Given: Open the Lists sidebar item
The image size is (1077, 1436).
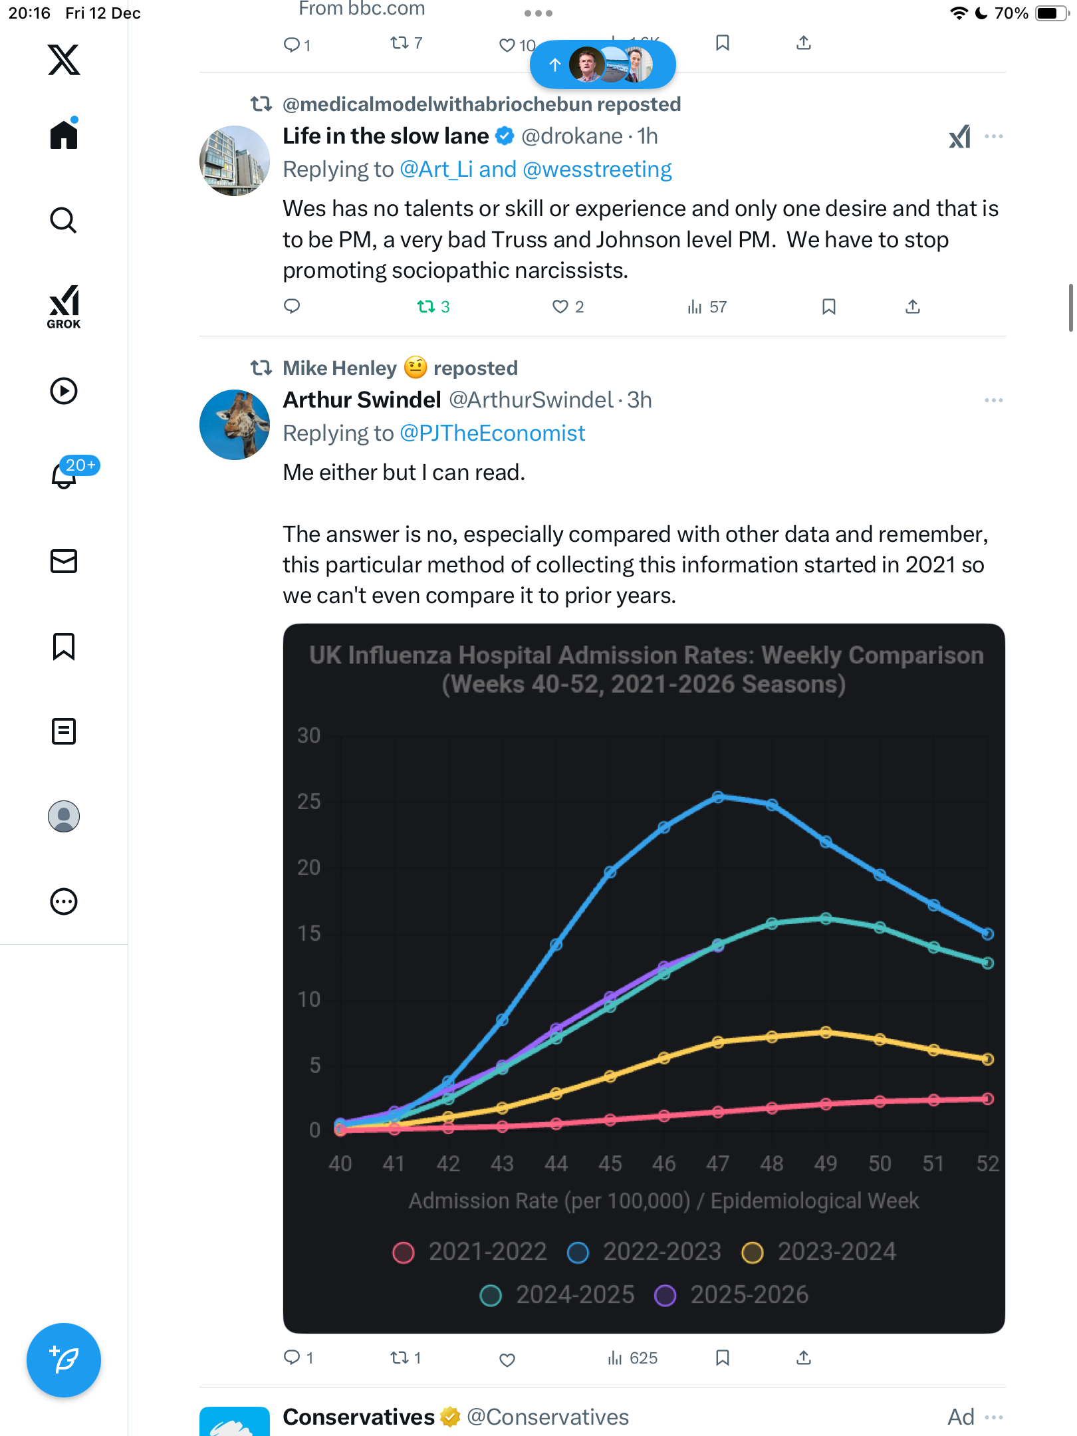Looking at the screenshot, I should tap(64, 731).
